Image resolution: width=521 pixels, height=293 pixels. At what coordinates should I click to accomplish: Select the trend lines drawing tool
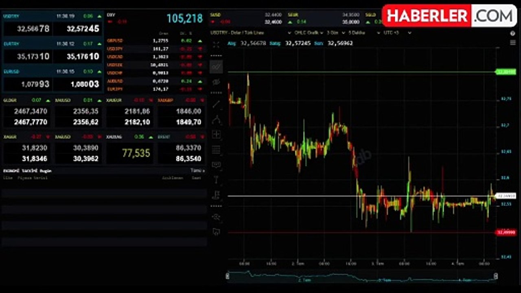(216, 66)
